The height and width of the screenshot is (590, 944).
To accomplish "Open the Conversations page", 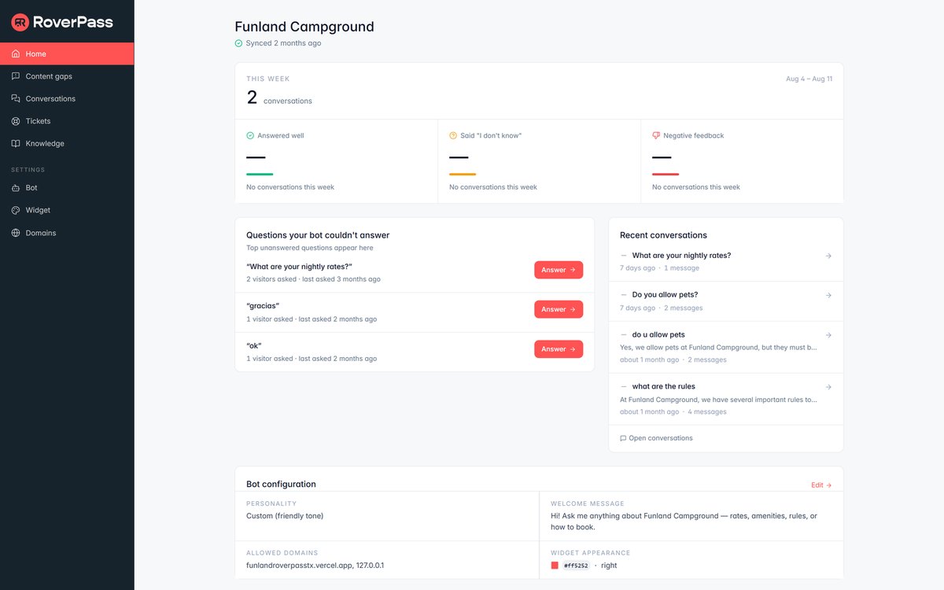I will coord(67,98).
